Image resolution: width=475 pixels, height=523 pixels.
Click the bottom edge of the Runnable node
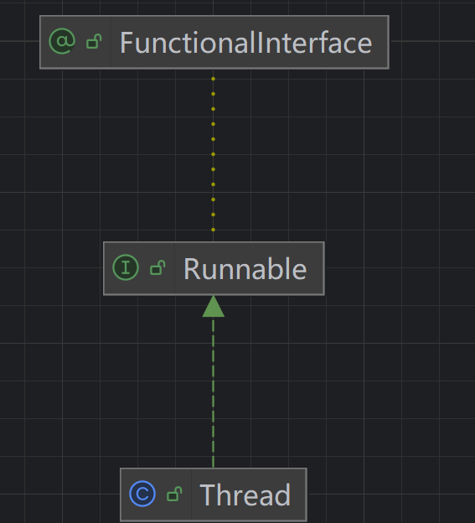coord(214,294)
